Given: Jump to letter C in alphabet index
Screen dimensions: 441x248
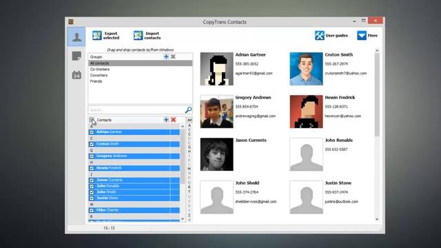Looking at the screenshot, I should point(189,134).
